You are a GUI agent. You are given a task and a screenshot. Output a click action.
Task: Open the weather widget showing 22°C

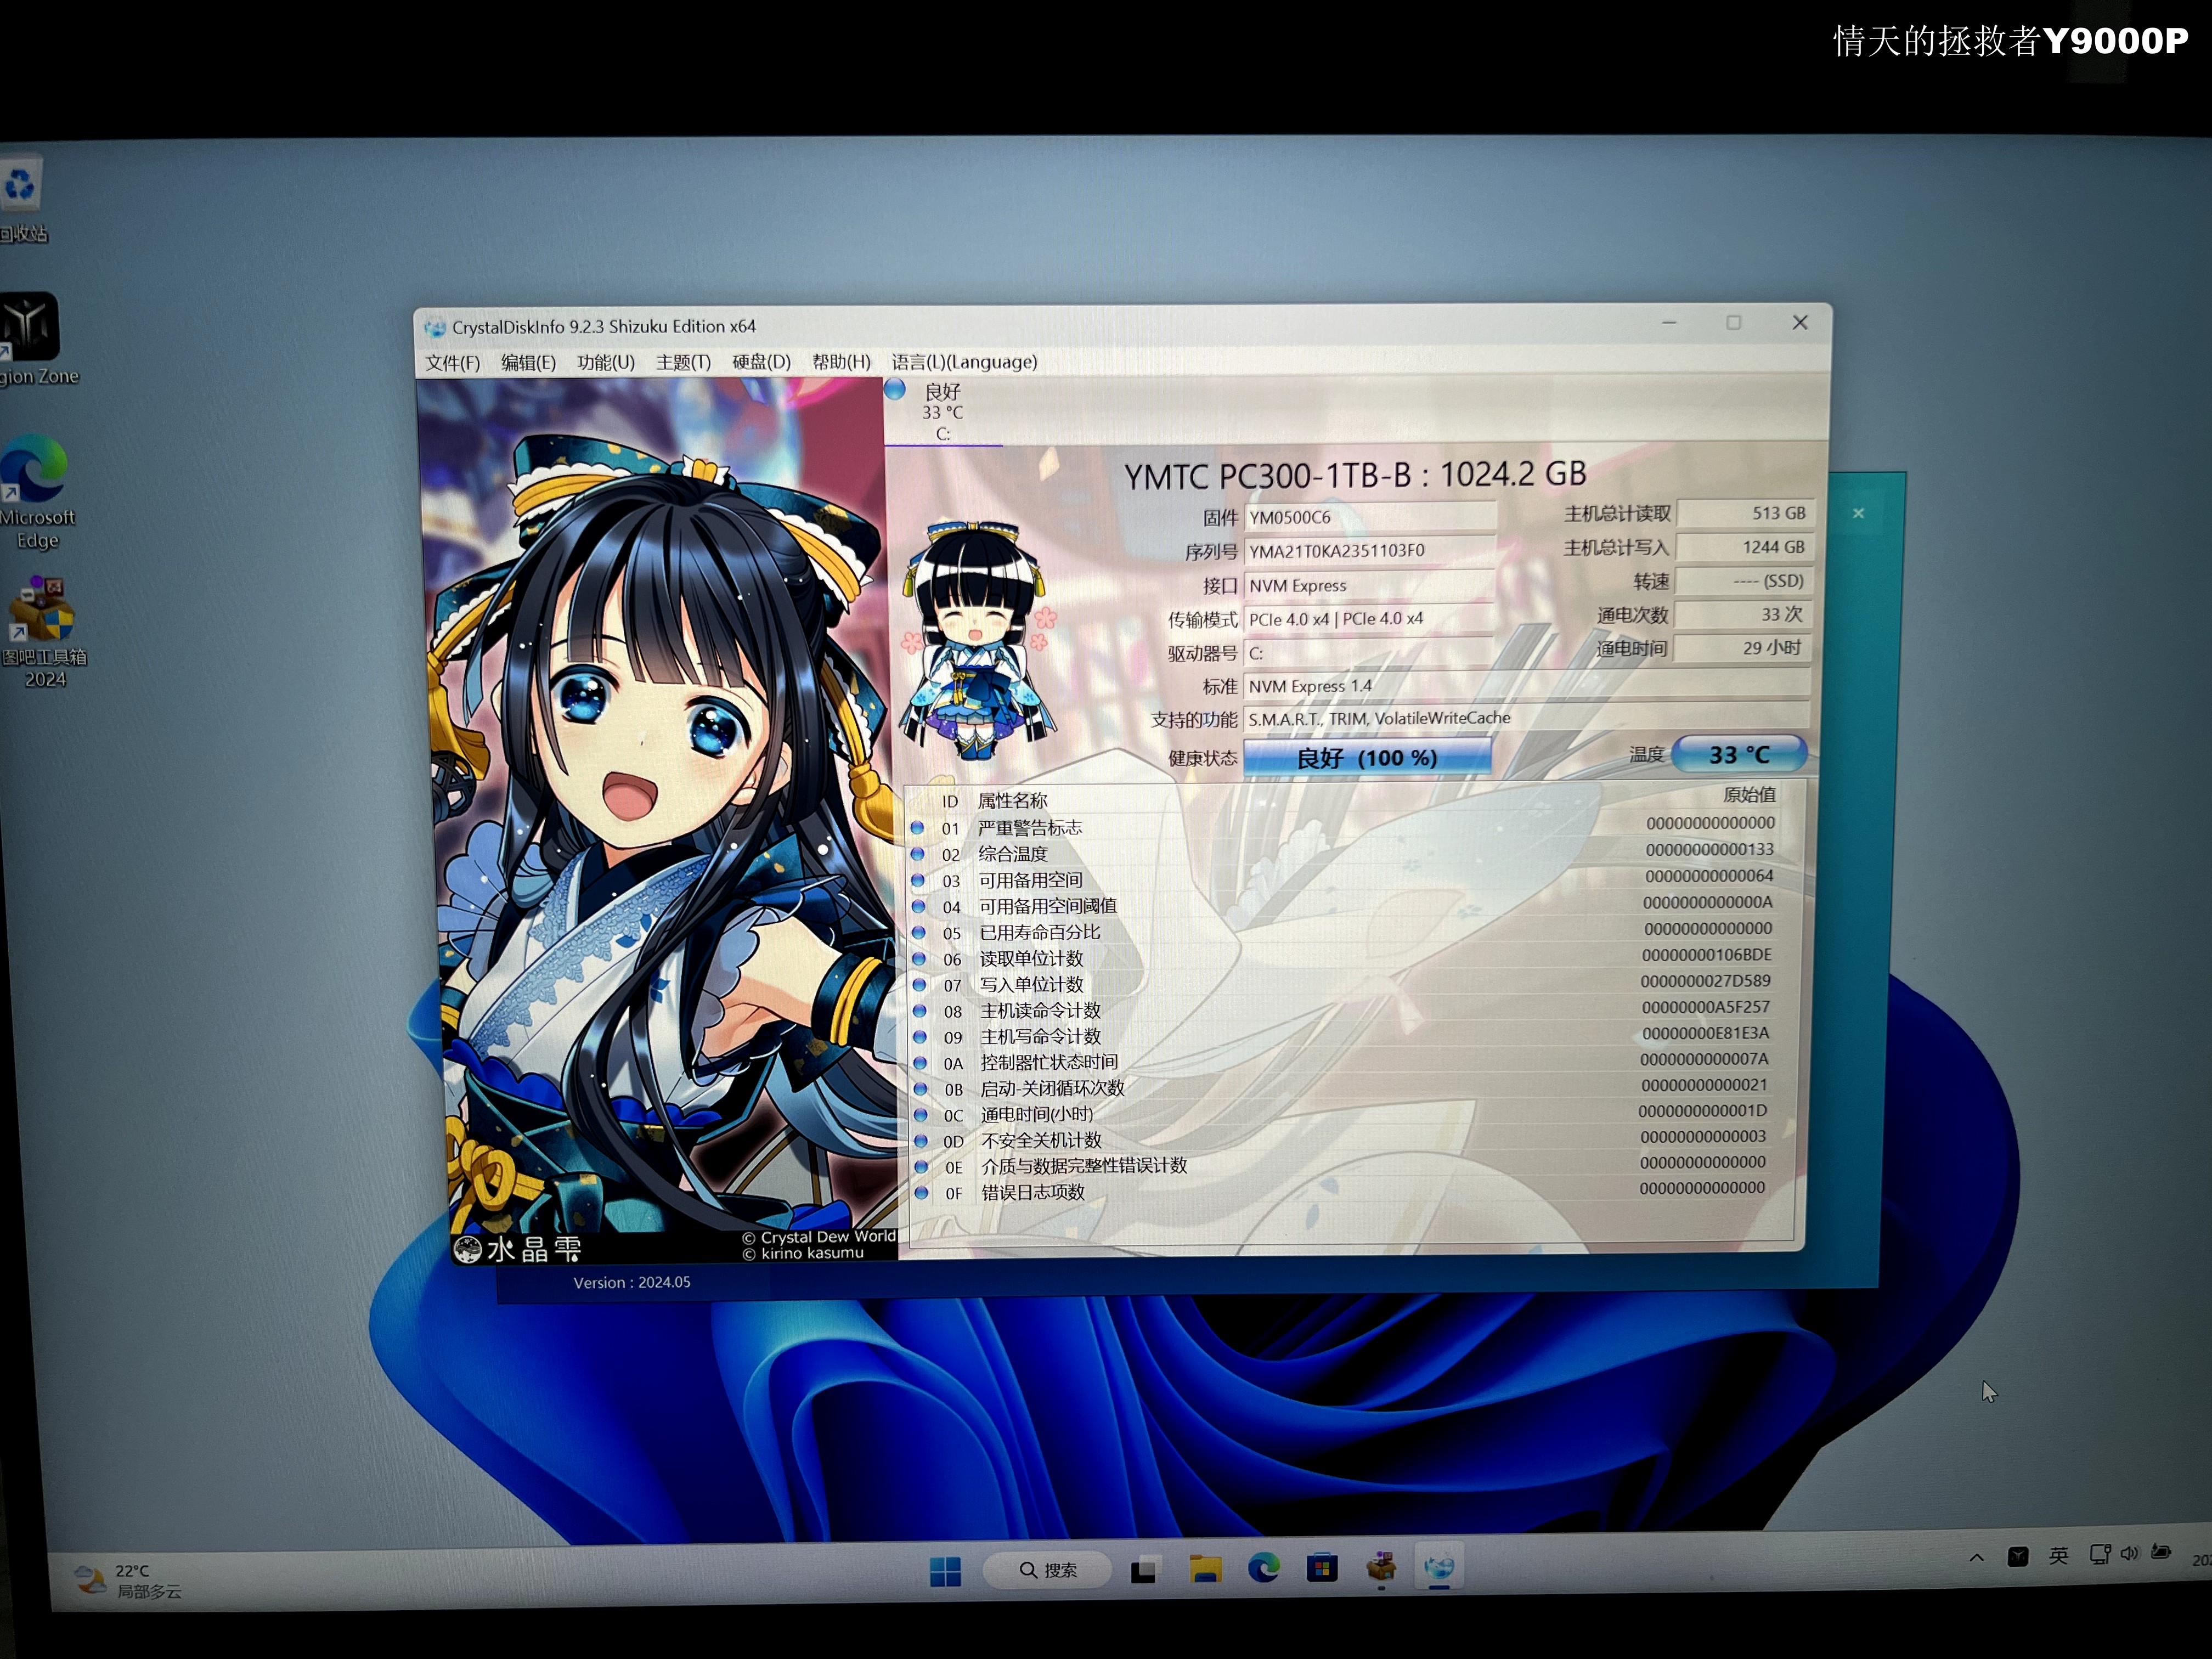pyautogui.click(x=128, y=1581)
